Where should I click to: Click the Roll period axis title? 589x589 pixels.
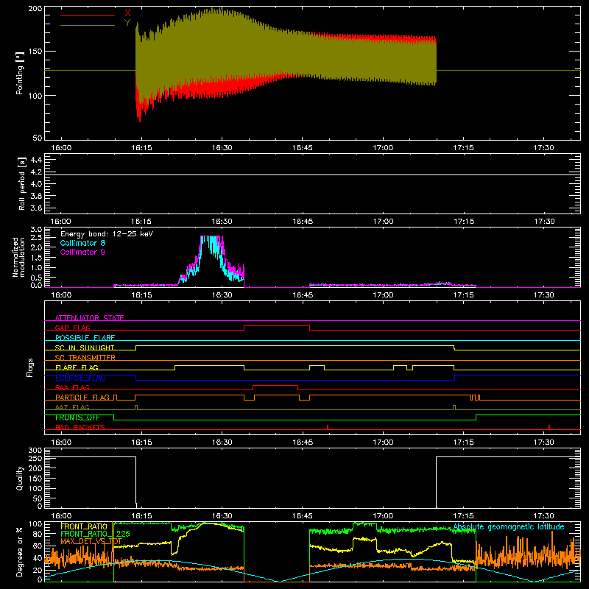pyautogui.click(x=22, y=183)
